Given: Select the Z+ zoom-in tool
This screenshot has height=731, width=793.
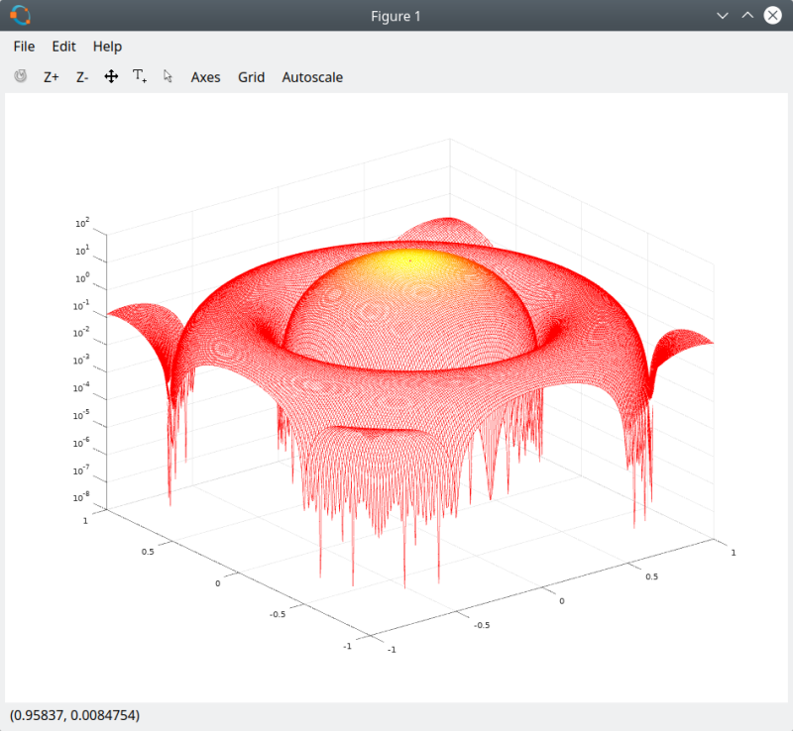Looking at the screenshot, I should coord(51,76).
